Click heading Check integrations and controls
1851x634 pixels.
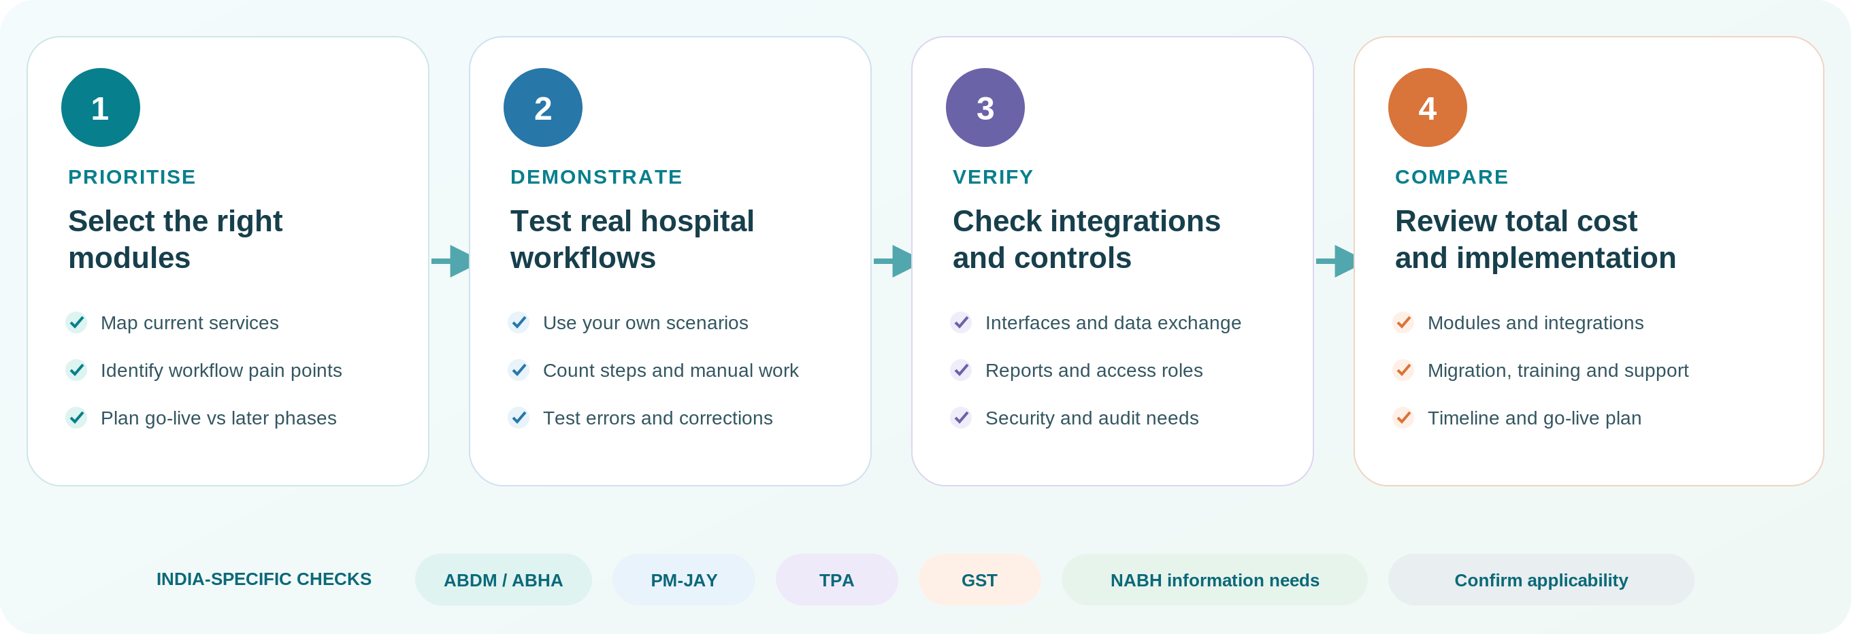click(1087, 239)
